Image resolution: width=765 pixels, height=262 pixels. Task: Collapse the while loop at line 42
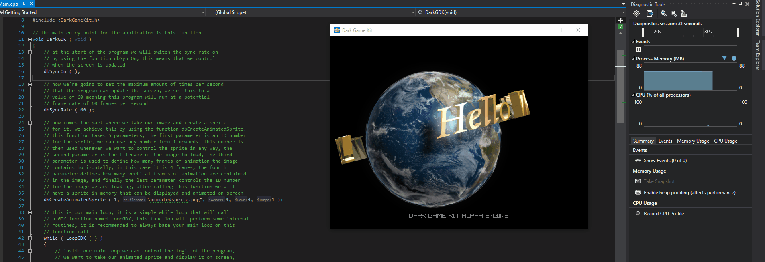30,238
